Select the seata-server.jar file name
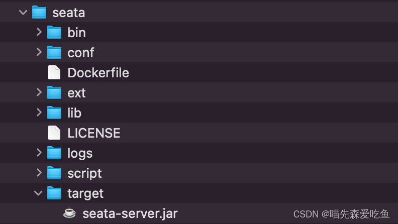The width and height of the screenshot is (398, 224). 130,213
